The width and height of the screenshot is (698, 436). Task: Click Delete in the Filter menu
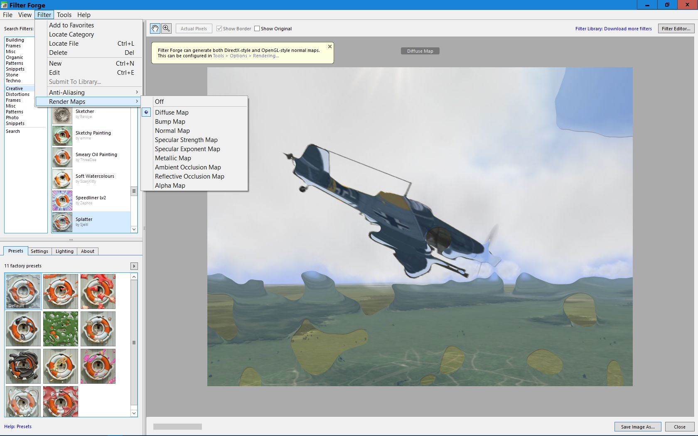point(88,53)
